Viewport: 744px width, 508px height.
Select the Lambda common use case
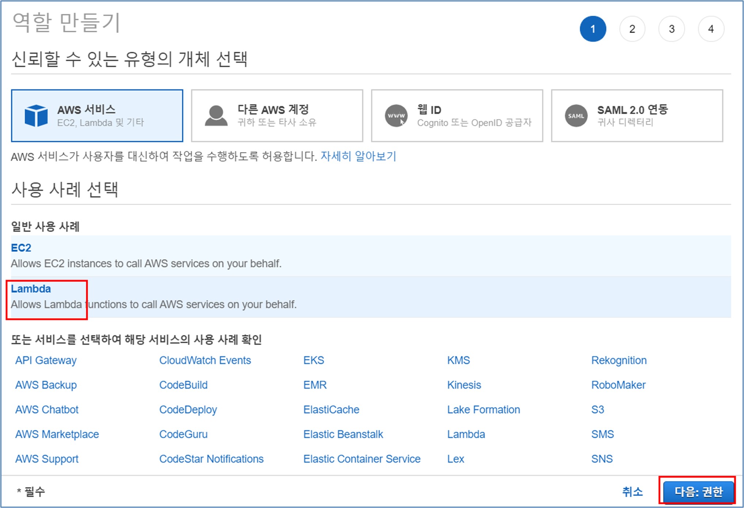tap(31, 289)
